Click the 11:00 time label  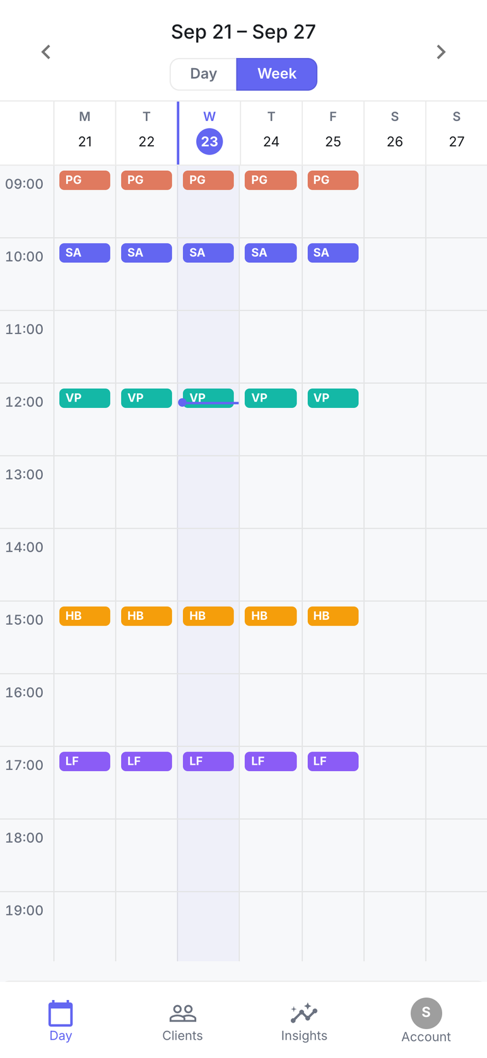[25, 329]
